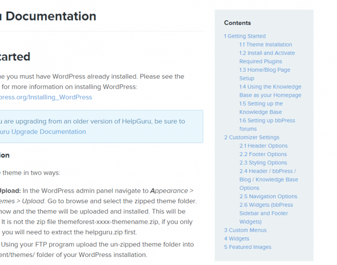Open the HelpGuru Upgrade Documentation link
Image resolution: width=337 pixels, height=265 pixels.
(x=43, y=131)
